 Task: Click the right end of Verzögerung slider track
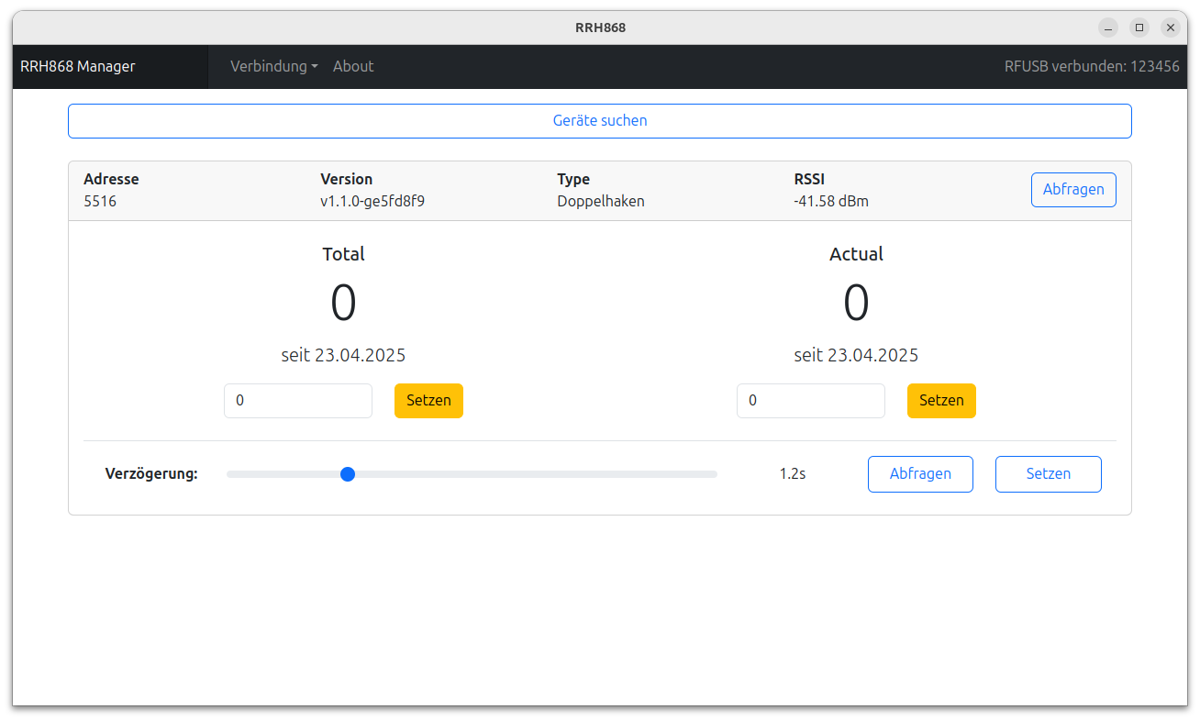(x=712, y=474)
